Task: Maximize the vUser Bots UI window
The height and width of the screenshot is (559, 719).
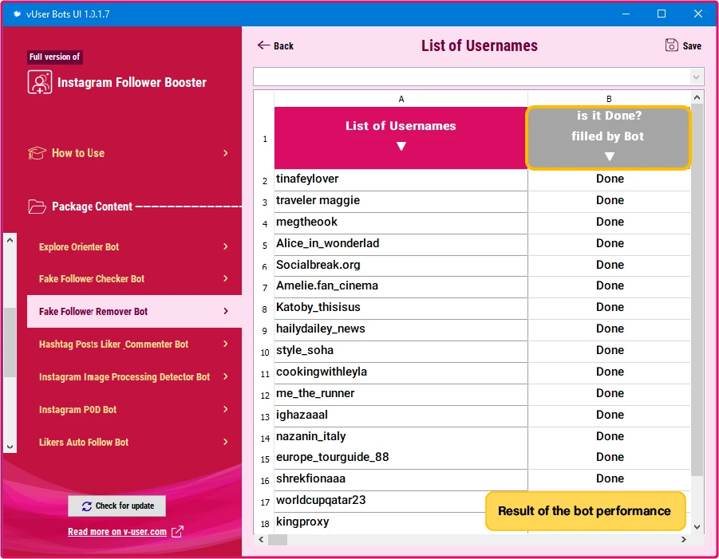Action: coord(662,14)
